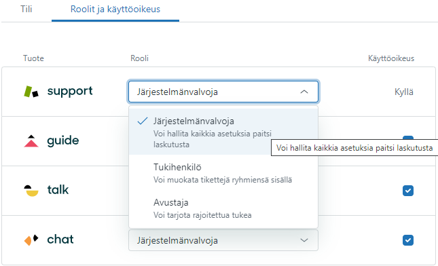This screenshot has width=438, height=266.
Task: Click the up chevron in Support role dropdown
Action: [304, 92]
